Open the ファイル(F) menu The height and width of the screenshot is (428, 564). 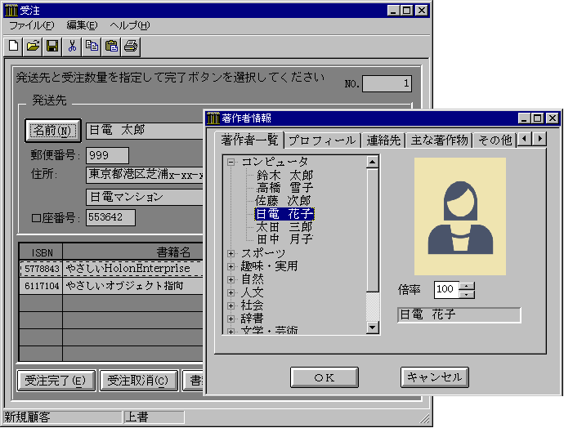[31, 25]
